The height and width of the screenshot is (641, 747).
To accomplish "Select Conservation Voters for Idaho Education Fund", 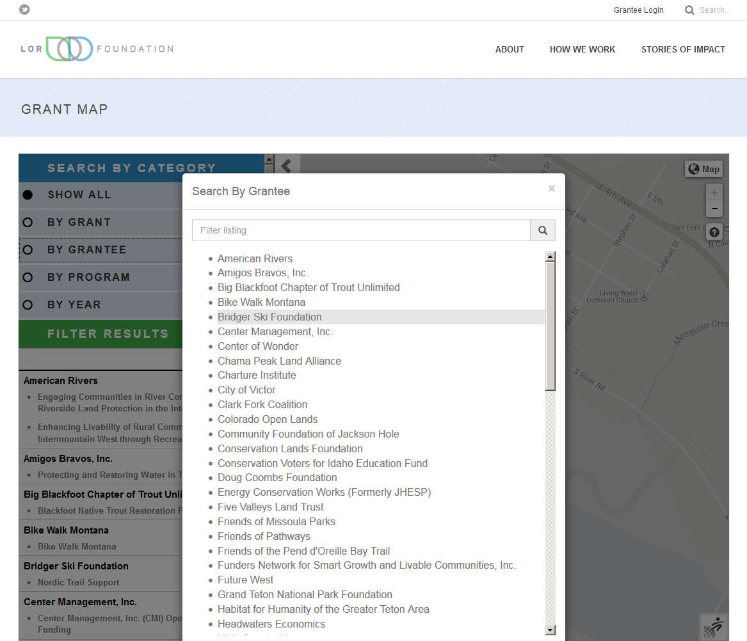I will click(323, 463).
